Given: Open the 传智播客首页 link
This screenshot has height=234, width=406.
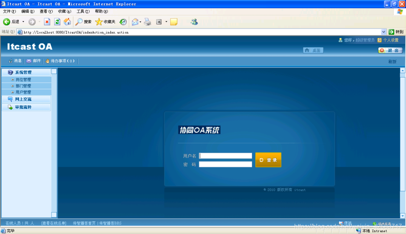Looking at the screenshot, I should pos(84,223).
